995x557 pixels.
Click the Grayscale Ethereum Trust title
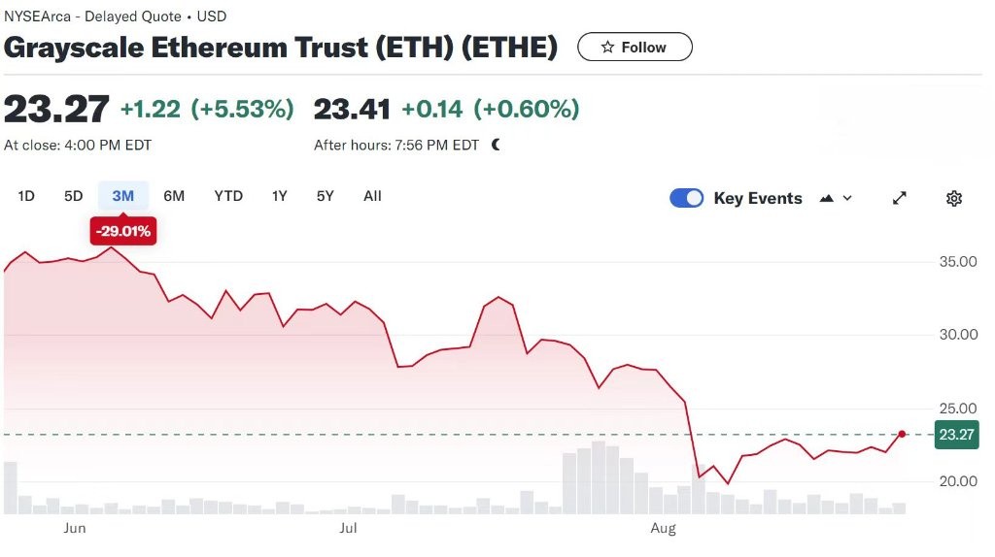[x=281, y=47]
